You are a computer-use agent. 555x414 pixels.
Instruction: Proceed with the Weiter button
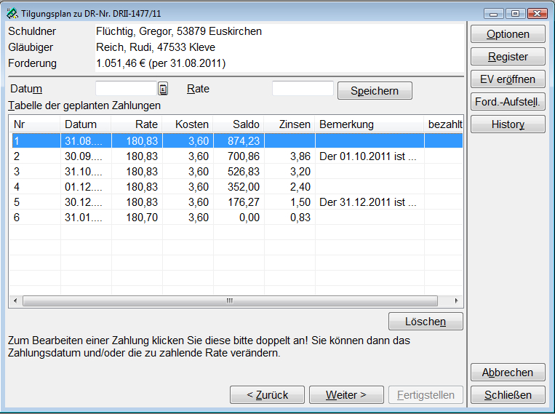point(346,395)
